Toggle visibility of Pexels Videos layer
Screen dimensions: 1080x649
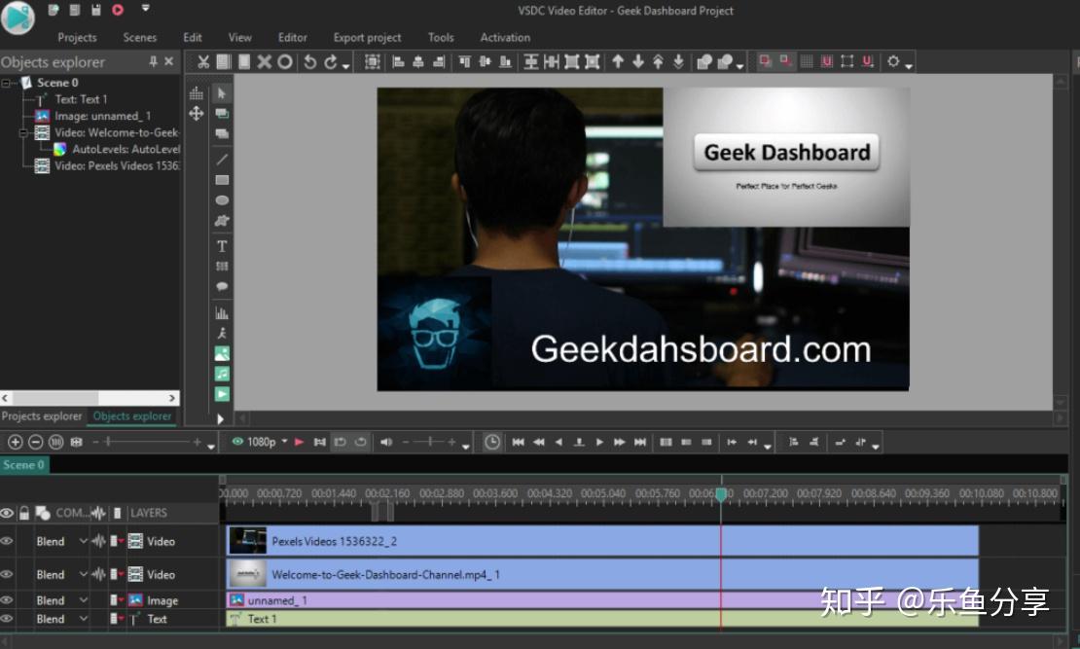pyautogui.click(x=7, y=542)
